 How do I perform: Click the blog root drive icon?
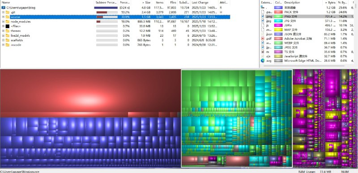(x=4, y=8)
